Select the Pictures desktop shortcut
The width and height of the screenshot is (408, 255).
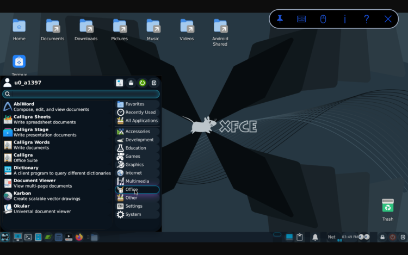[x=120, y=30]
